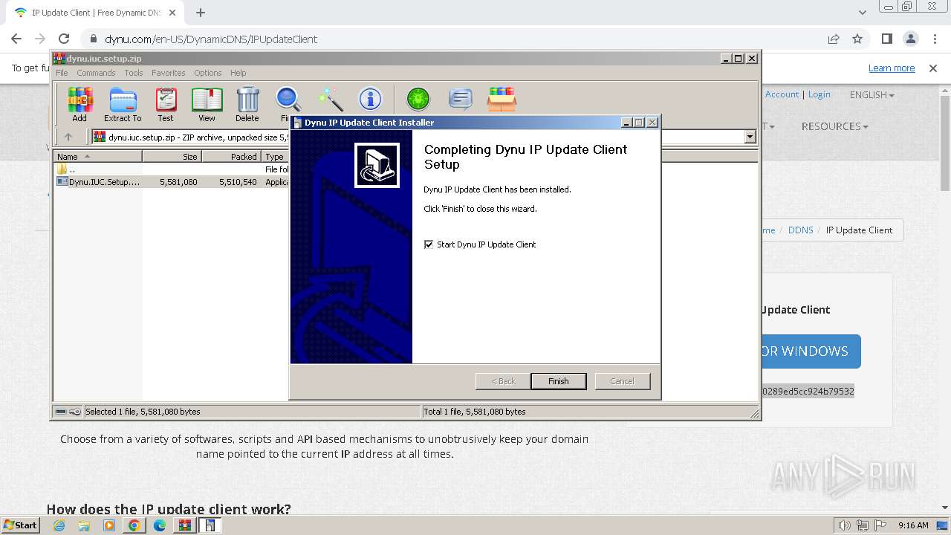Go back in browser history
Screen dimensions: 951x535
16,39
